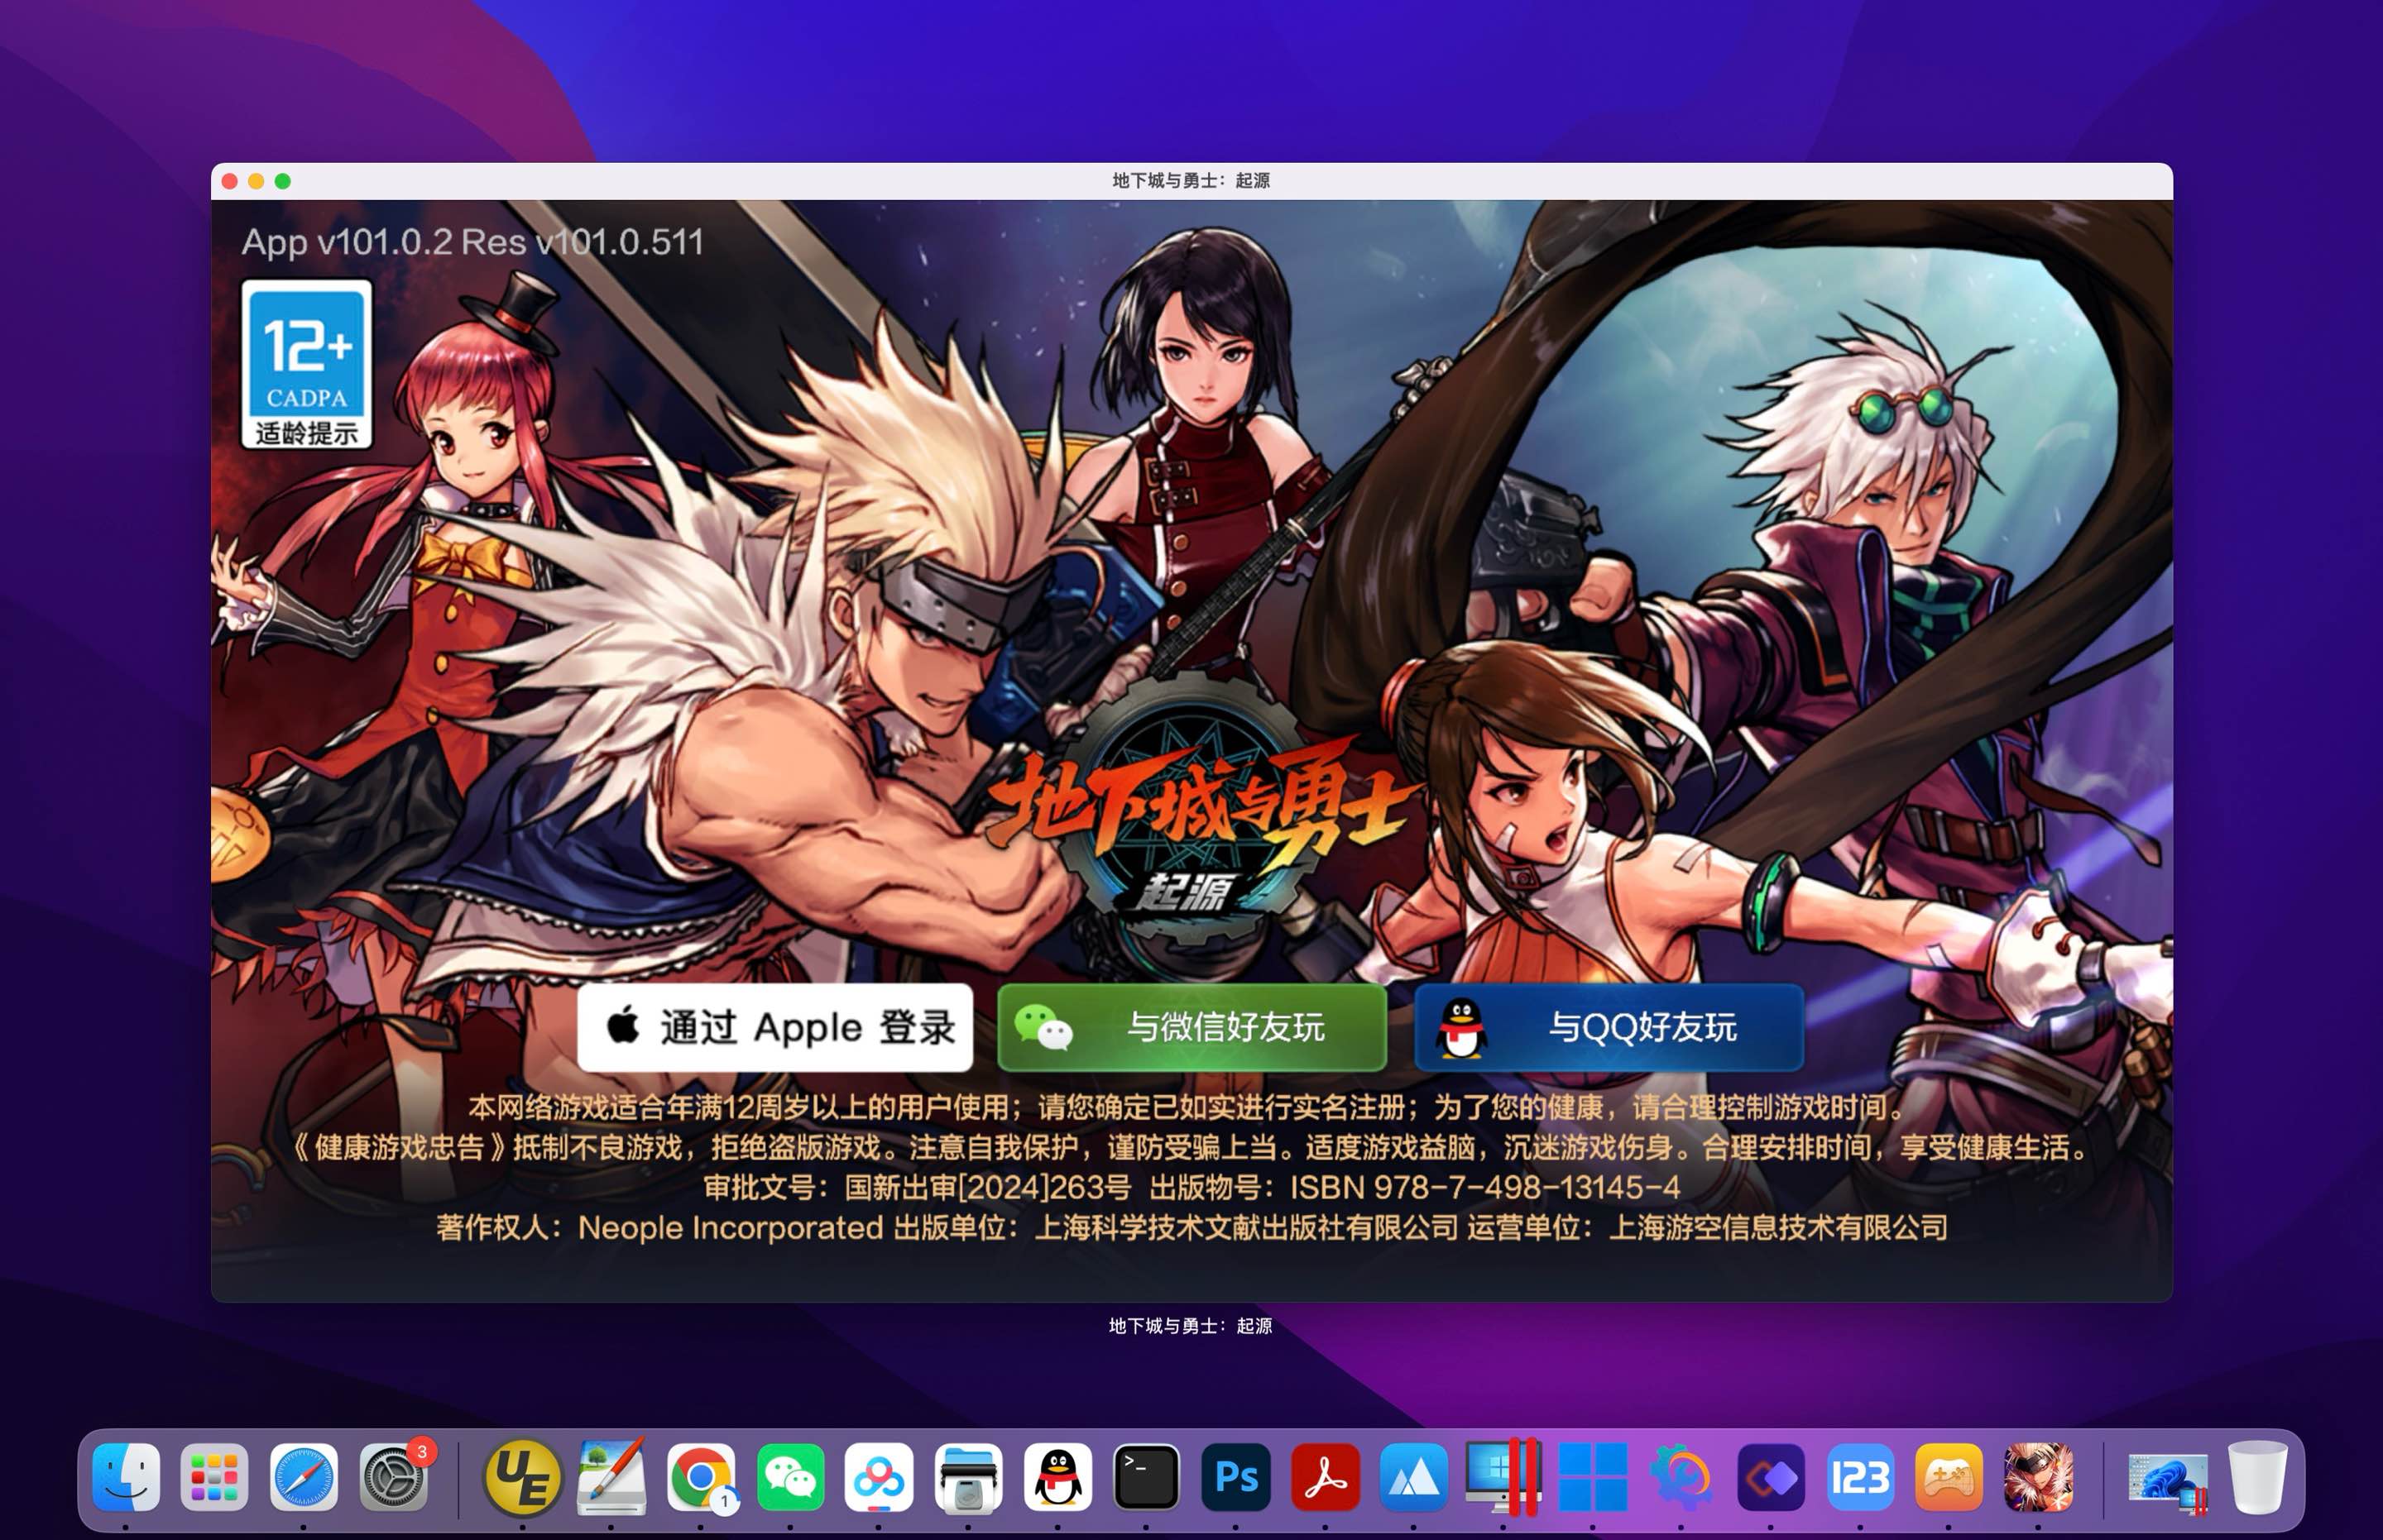The image size is (2383, 1540).
Task: Switch to Google Chrome in the Dock
Action: pyautogui.click(x=700, y=1477)
